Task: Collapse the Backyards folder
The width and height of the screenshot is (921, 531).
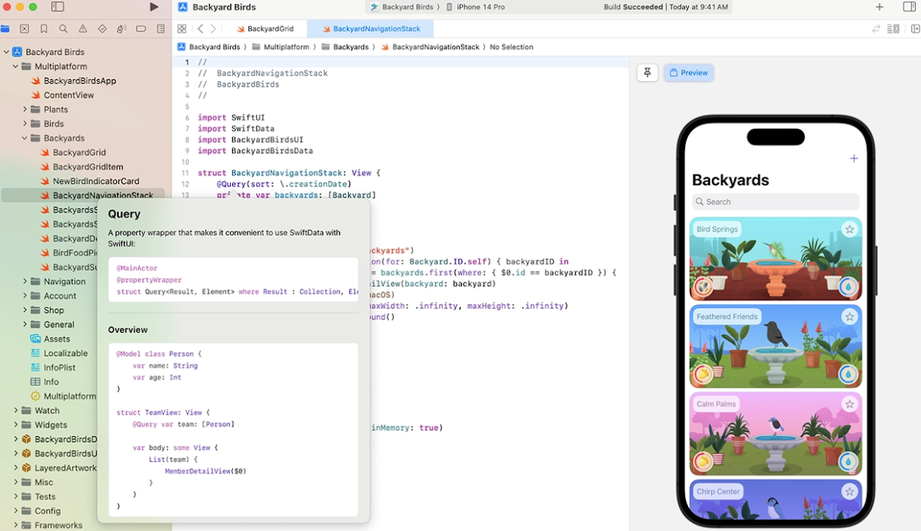Action: [x=25, y=138]
